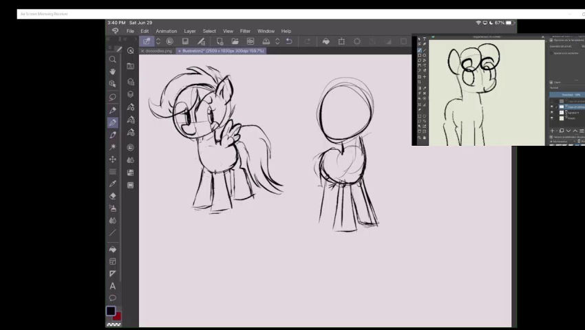Viewport: 585px width, 330px height.
Task: Switch to the docoodles.png tab
Action: (x=157, y=51)
